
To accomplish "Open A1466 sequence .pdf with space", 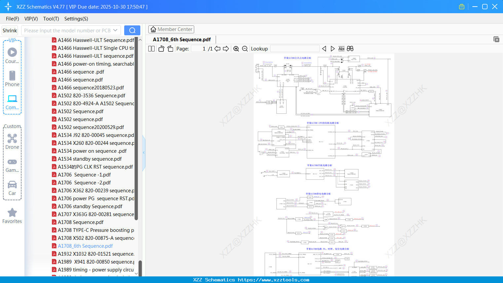I will [78, 72].
